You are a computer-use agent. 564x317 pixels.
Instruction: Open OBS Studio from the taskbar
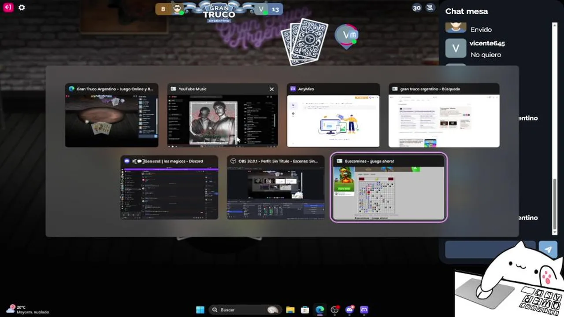click(335, 310)
